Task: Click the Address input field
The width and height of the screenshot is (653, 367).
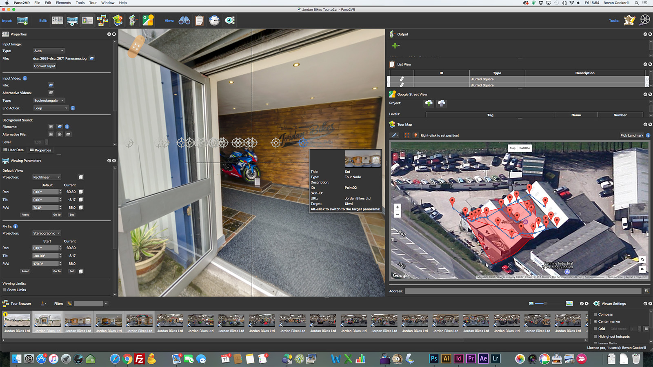Action: pos(523,291)
